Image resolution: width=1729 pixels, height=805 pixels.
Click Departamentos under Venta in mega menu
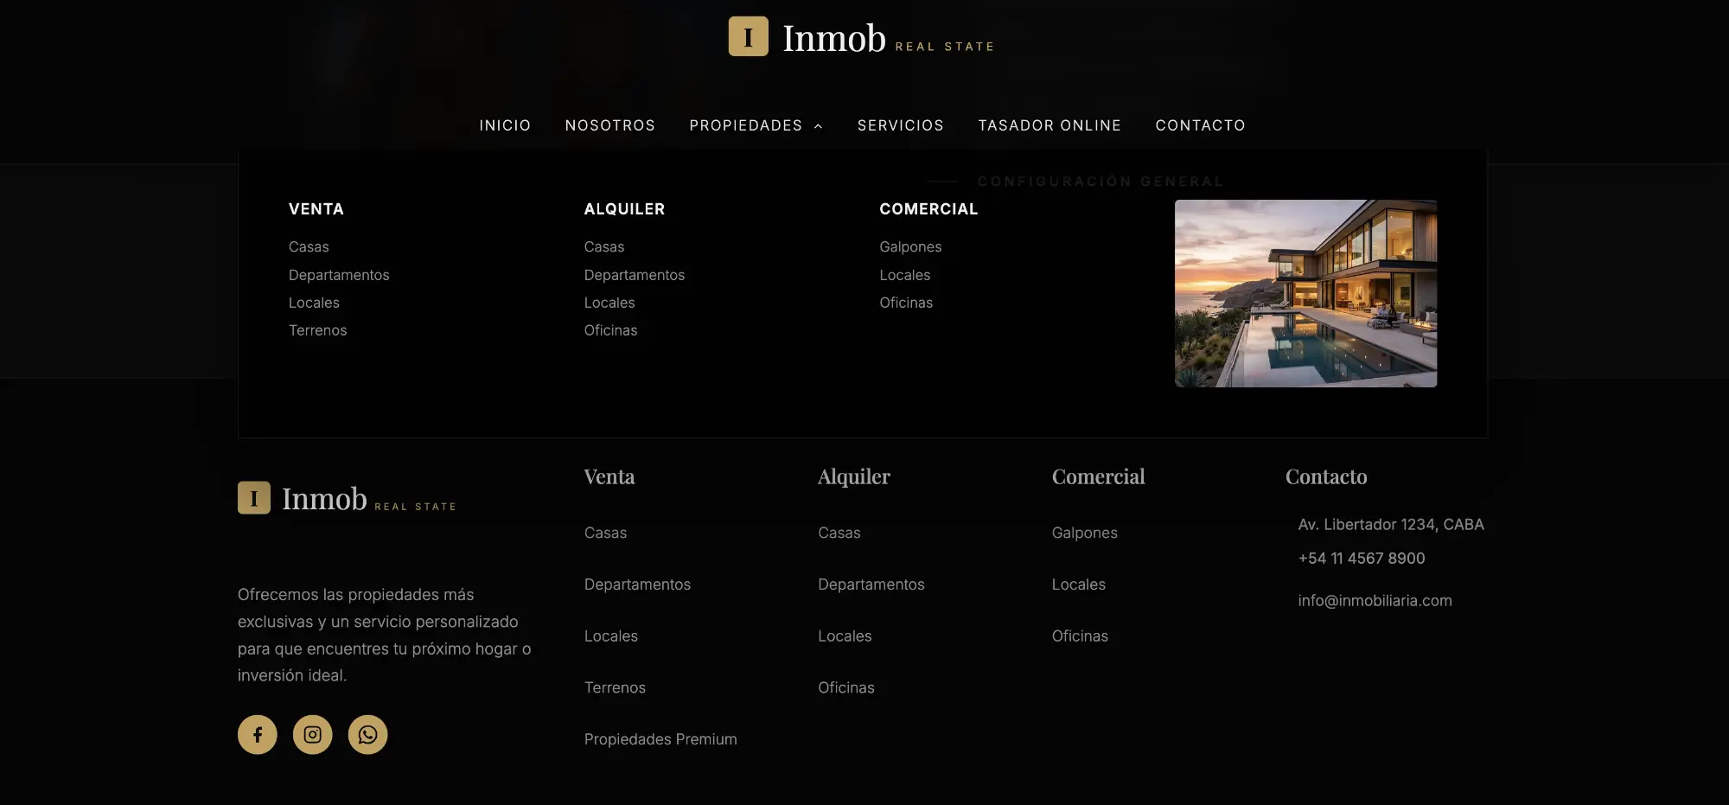click(x=339, y=275)
